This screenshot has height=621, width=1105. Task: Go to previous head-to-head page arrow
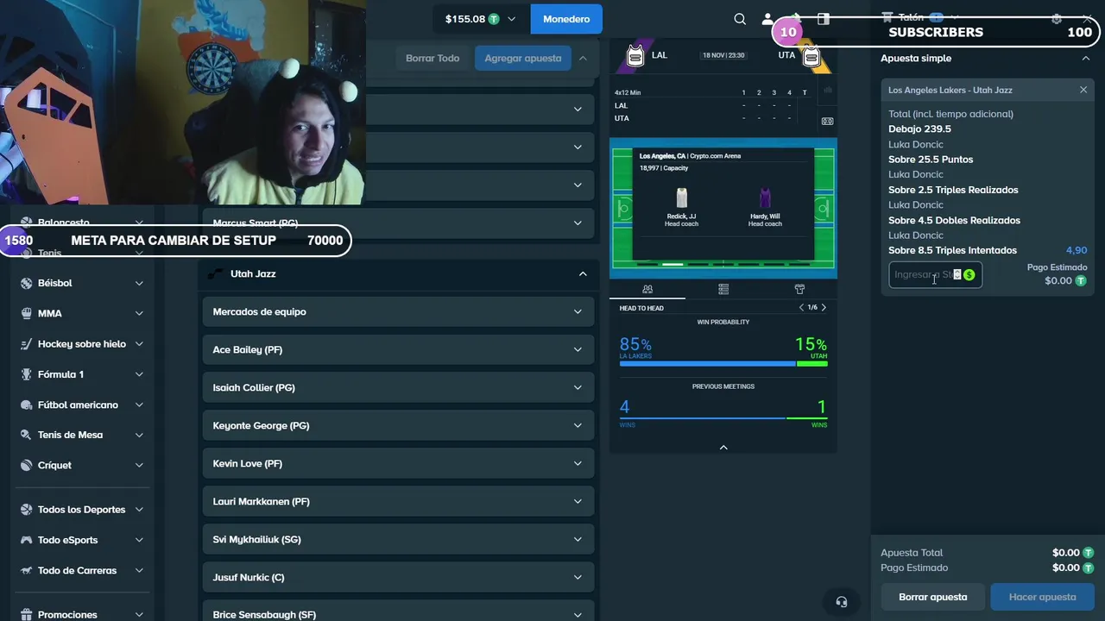(801, 308)
